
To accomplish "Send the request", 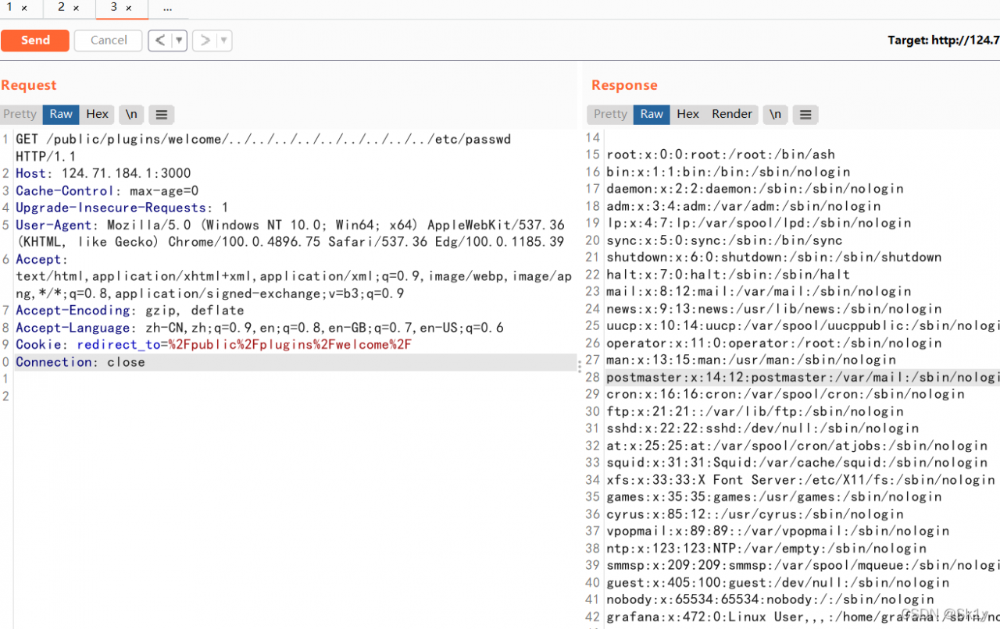I will pos(35,41).
